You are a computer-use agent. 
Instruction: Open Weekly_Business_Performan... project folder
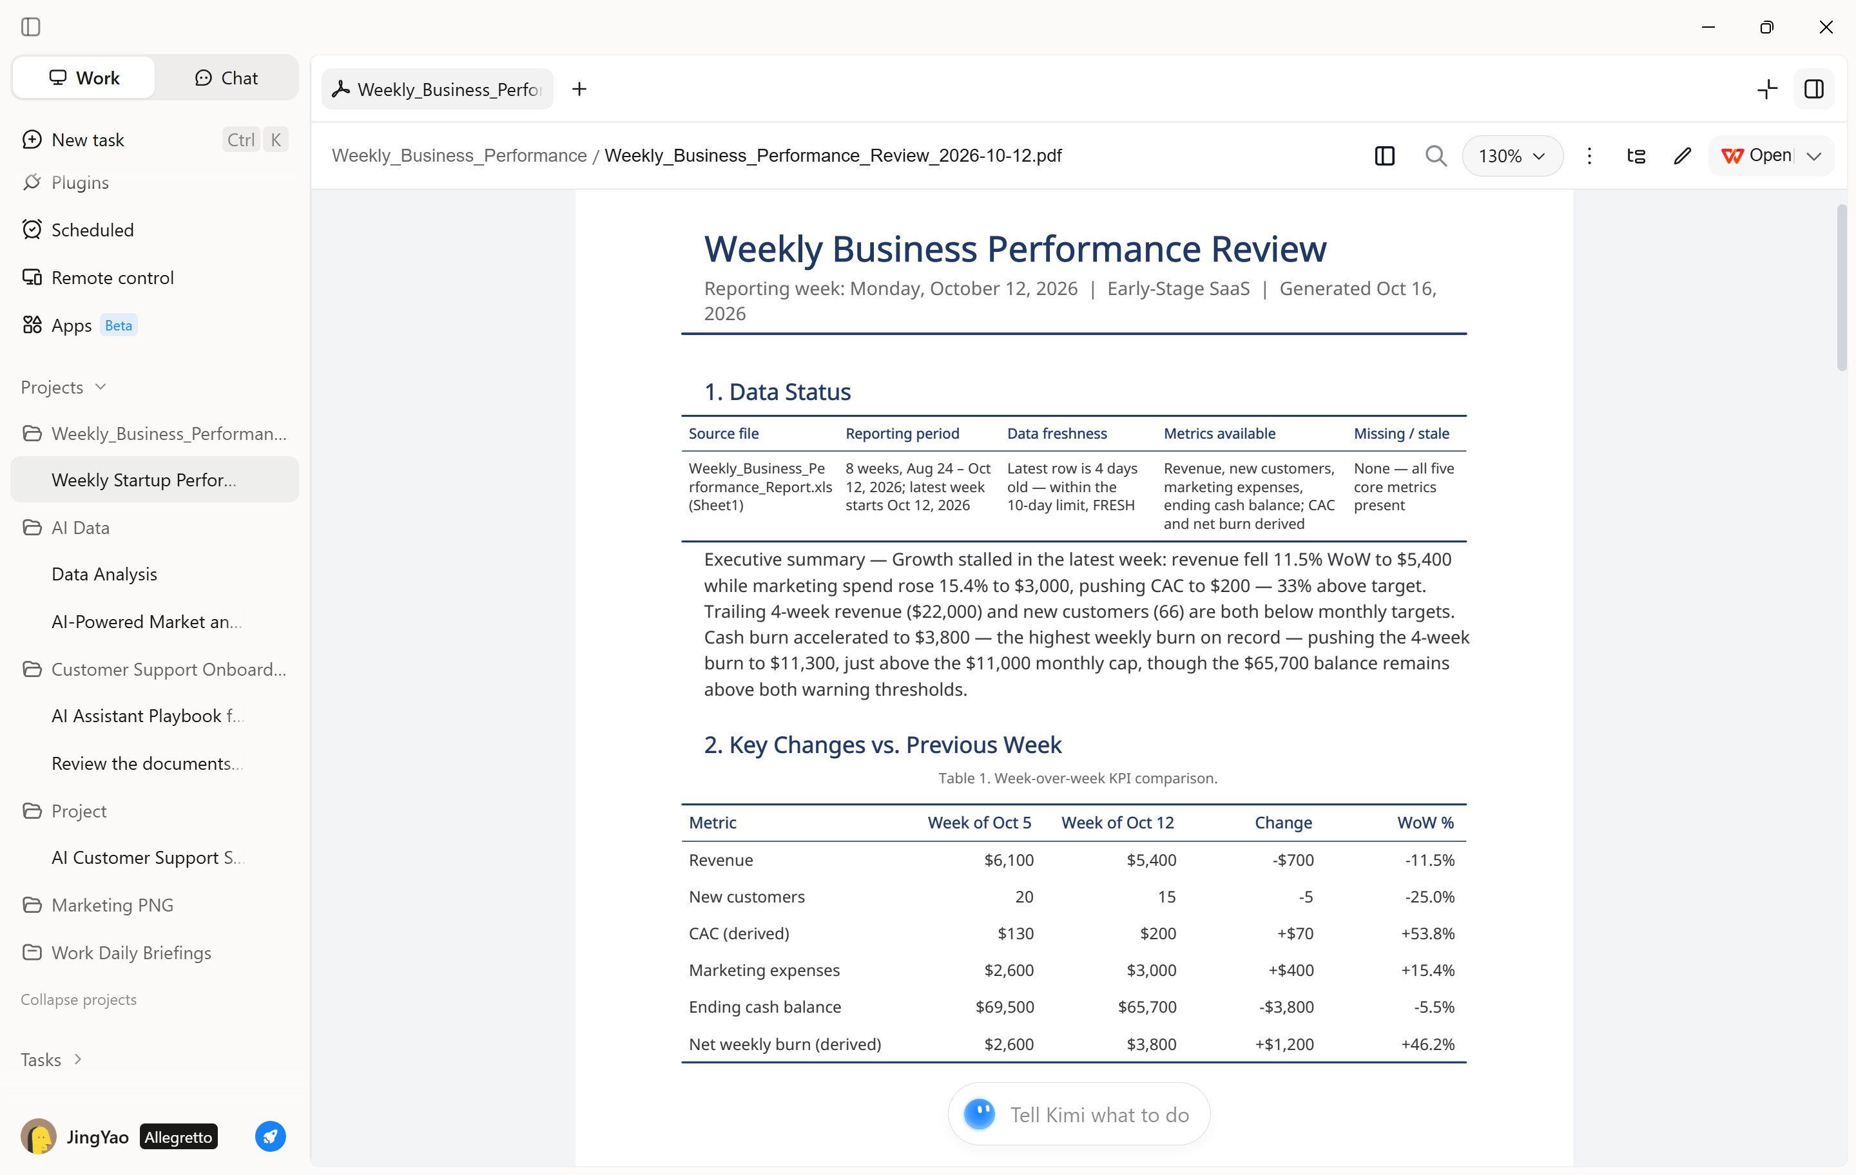pos(154,433)
